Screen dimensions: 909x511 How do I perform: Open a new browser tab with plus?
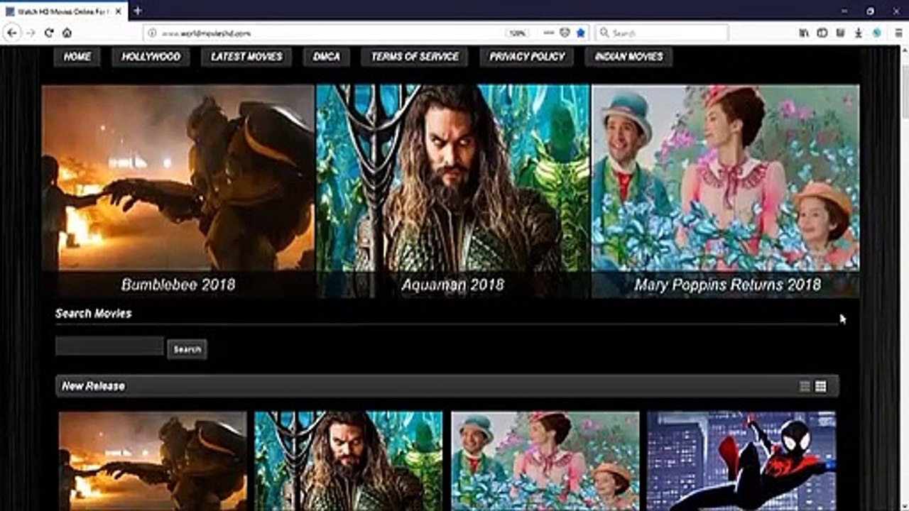(138, 11)
